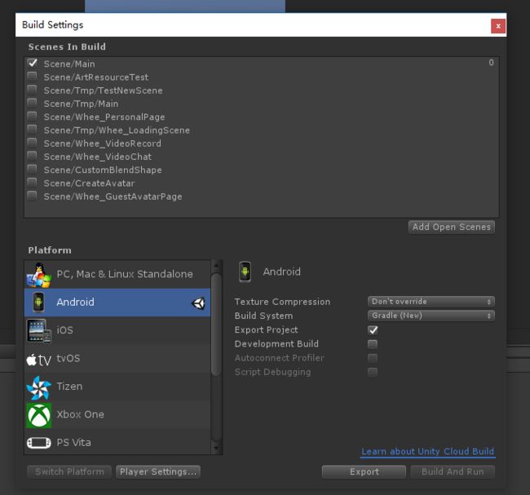
Task: Click the PC, Mac & Linux Standalone platform icon
Action: click(39, 275)
